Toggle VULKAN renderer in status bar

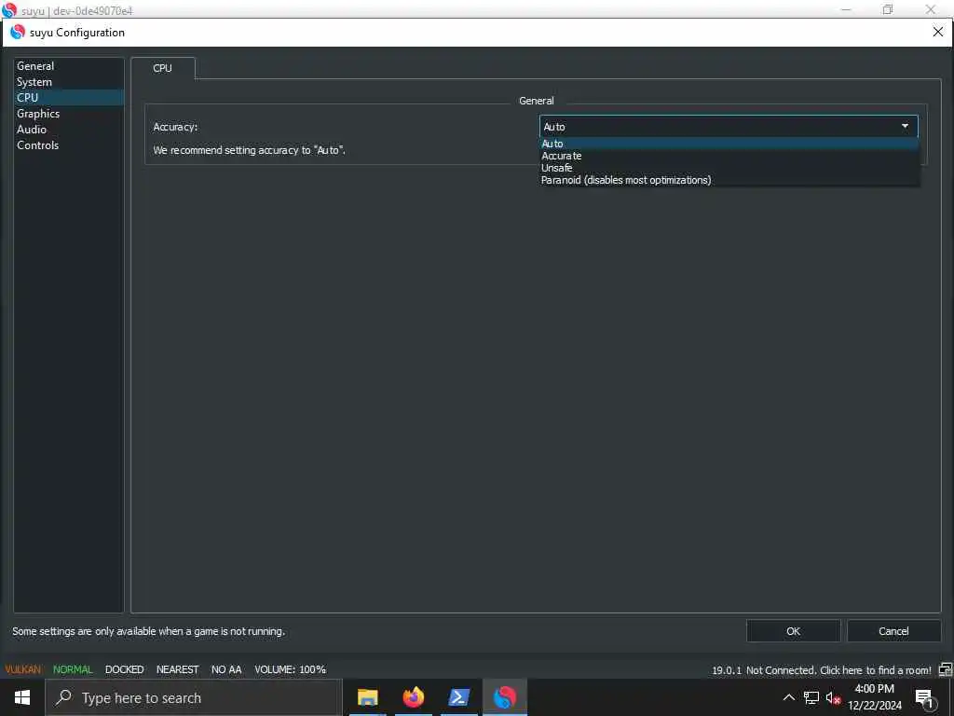pyautogui.click(x=23, y=669)
